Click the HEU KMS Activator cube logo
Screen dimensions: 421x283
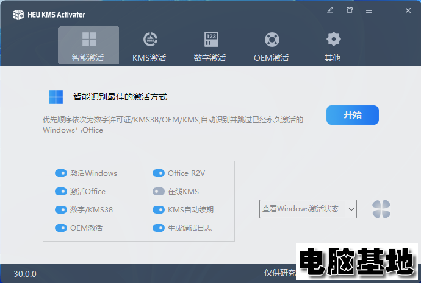(x=18, y=15)
